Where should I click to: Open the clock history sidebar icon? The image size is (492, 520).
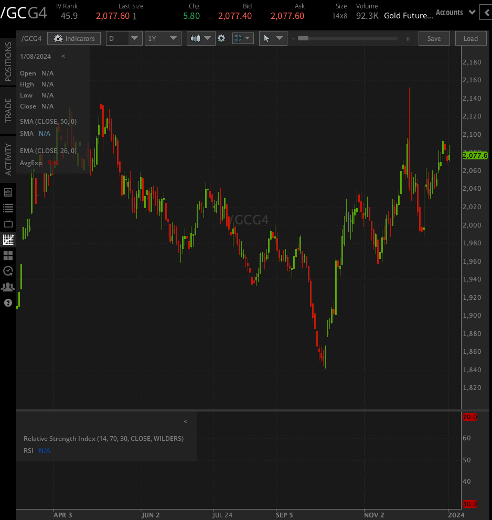click(8, 271)
